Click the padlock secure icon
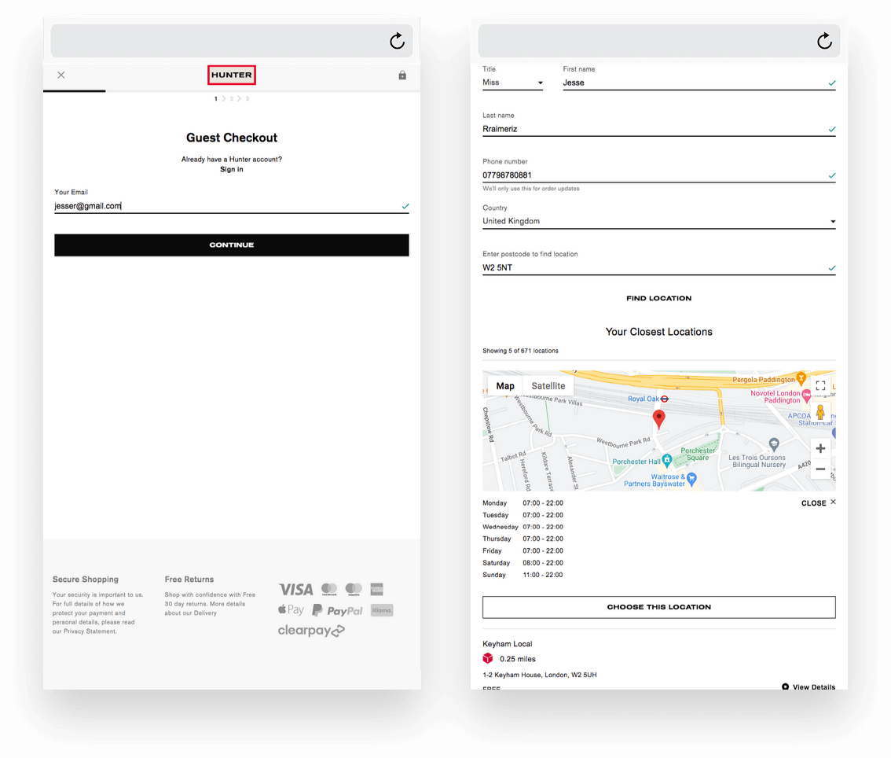Image resolution: width=891 pixels, height=758 pixels. point(402,75)
